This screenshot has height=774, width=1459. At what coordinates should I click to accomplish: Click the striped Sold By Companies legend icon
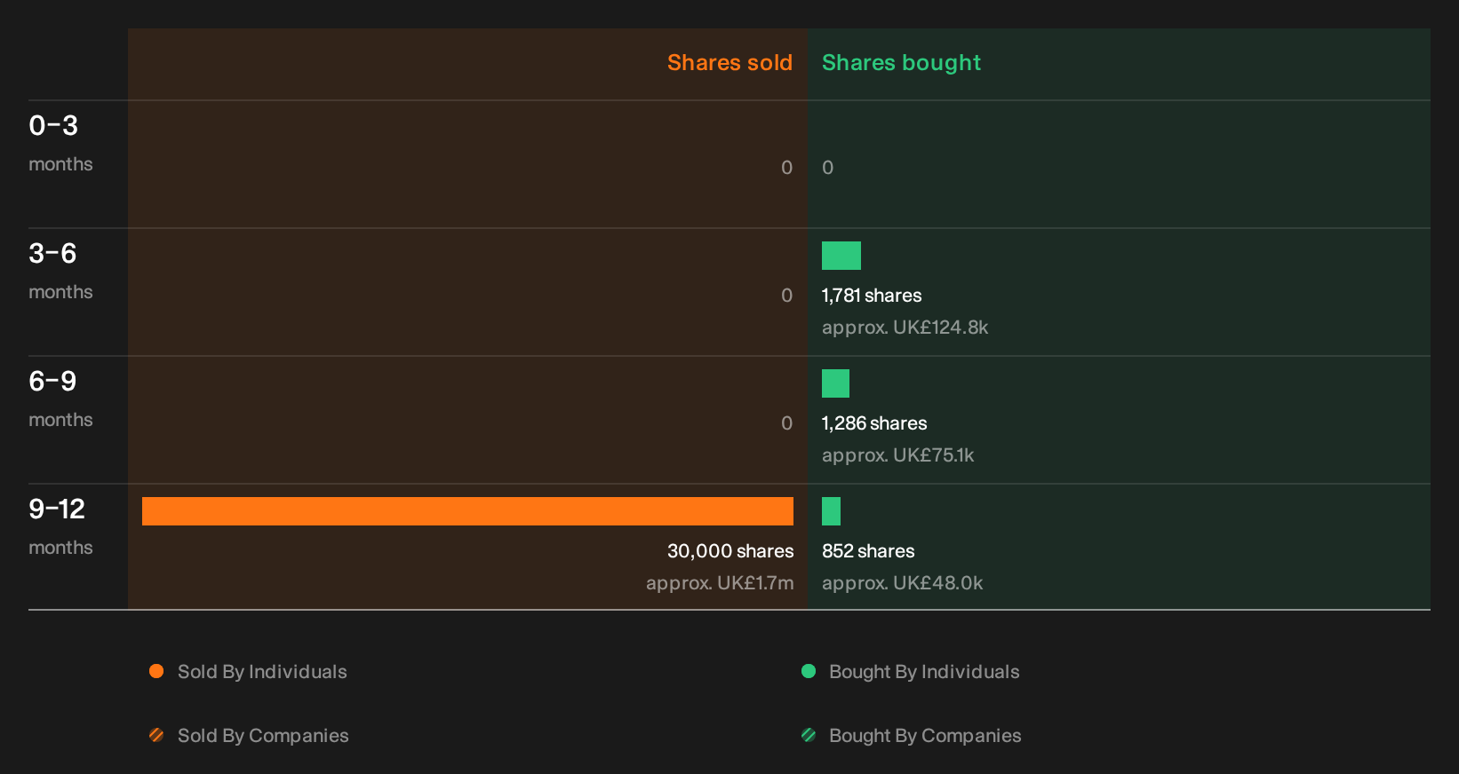pos(156,735)
